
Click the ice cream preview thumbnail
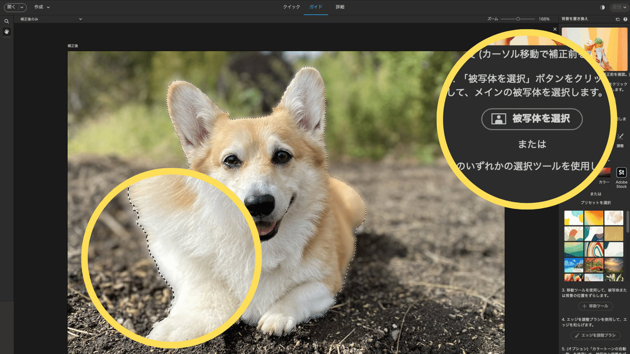(595, 49)
